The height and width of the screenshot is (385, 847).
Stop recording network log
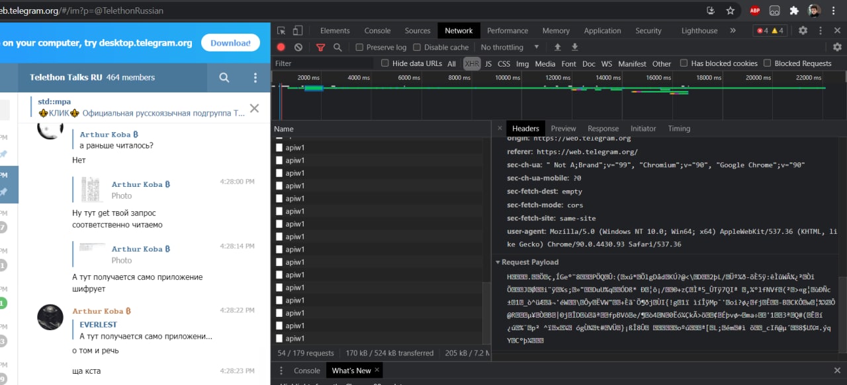[x=281, y=48]
